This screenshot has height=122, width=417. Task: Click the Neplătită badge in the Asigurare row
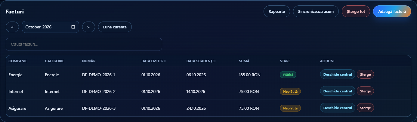(290, 108)
